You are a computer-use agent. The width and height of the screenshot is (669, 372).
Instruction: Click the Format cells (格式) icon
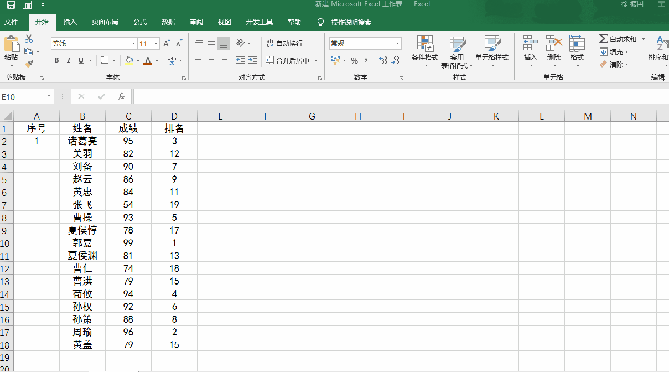pos(577,44)
